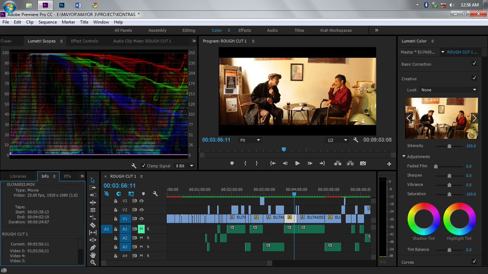Select the Zoom tool
Image resolution: width=488 pixels, height=274 pixels.
click(93, 263)
